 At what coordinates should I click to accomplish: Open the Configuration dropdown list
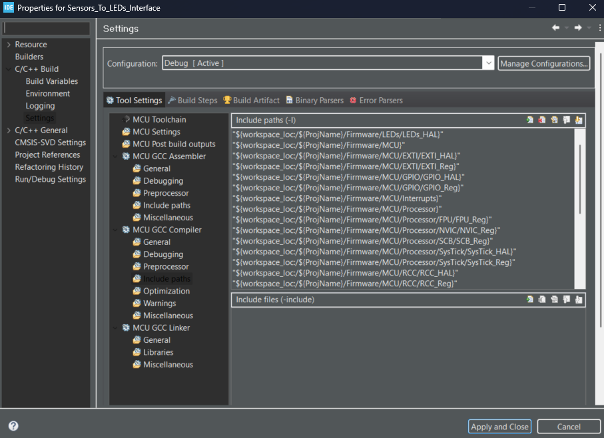pyautogui.click(x=488, y=63)
